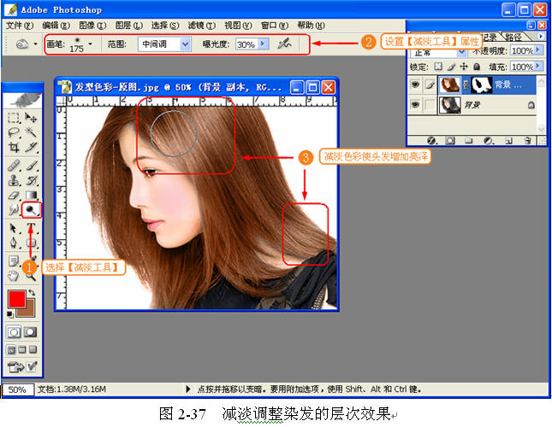Screen dimensions: 552x427
Task: Switch to the 路径 (Paths) tab
Action: coord(514,38)
